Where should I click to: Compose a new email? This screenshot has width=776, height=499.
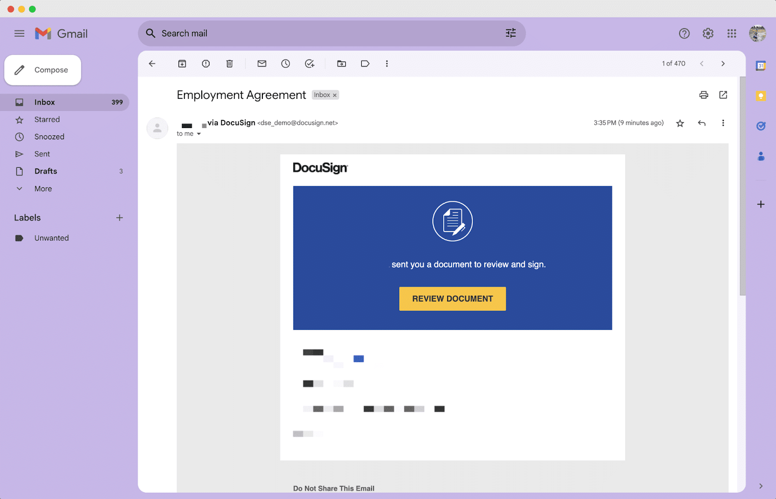pyautogui.click(x=43, y=70)
